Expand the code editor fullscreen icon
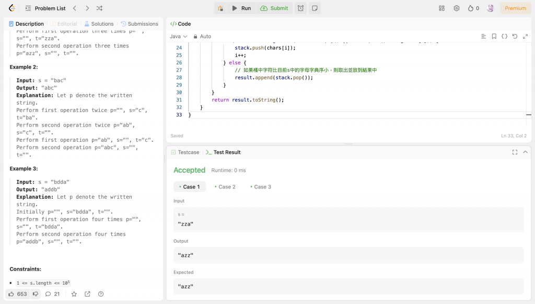 pyautogui.click(x=526, y=36)
